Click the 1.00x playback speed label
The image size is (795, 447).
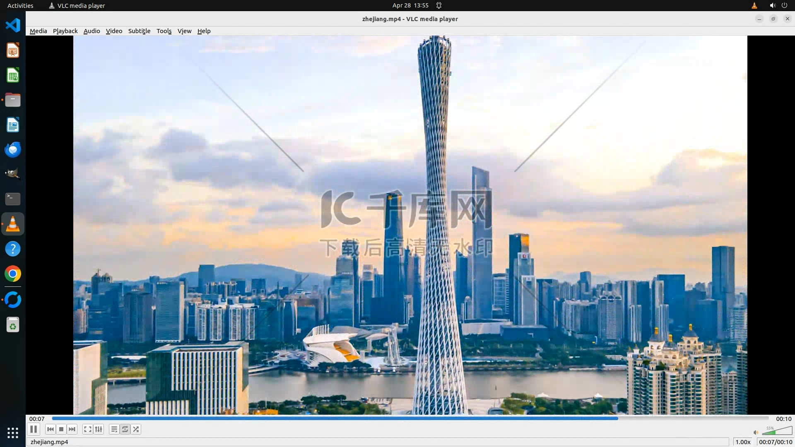coord(743,442)
